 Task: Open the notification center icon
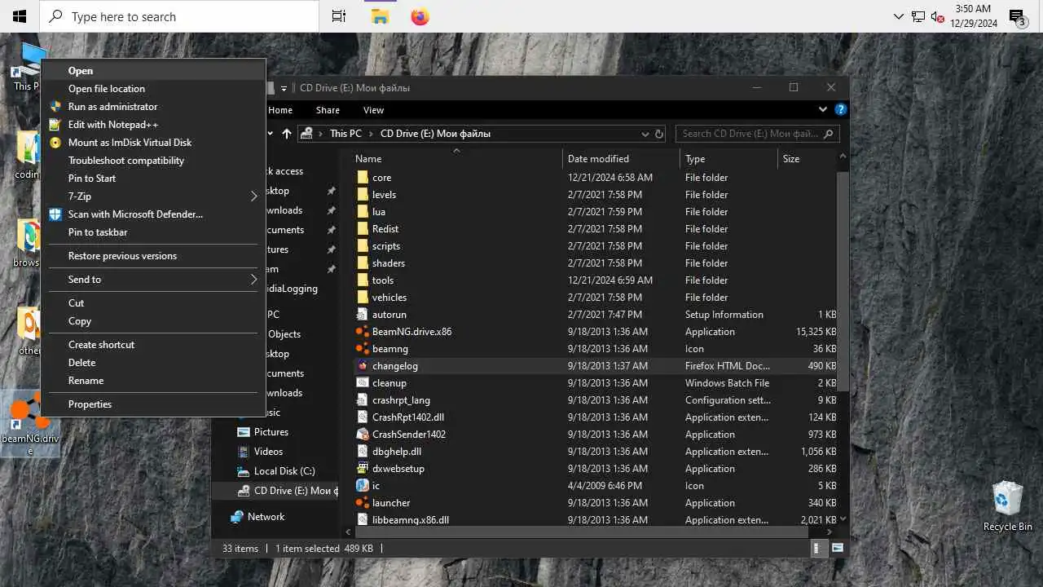click(x=1017, y=16)
